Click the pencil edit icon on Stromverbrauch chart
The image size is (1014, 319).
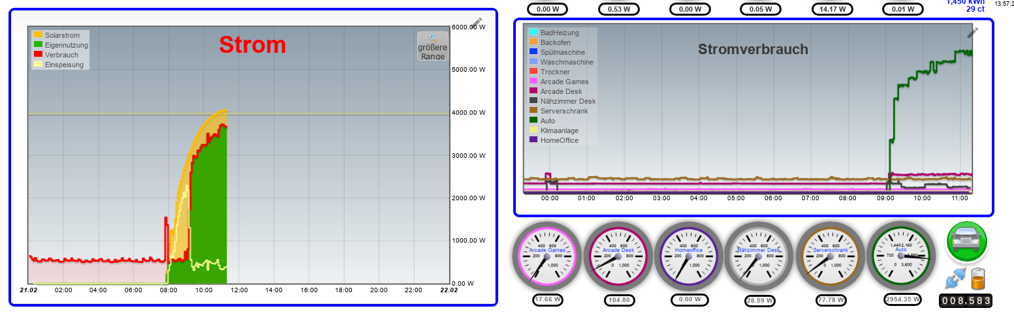973,31
